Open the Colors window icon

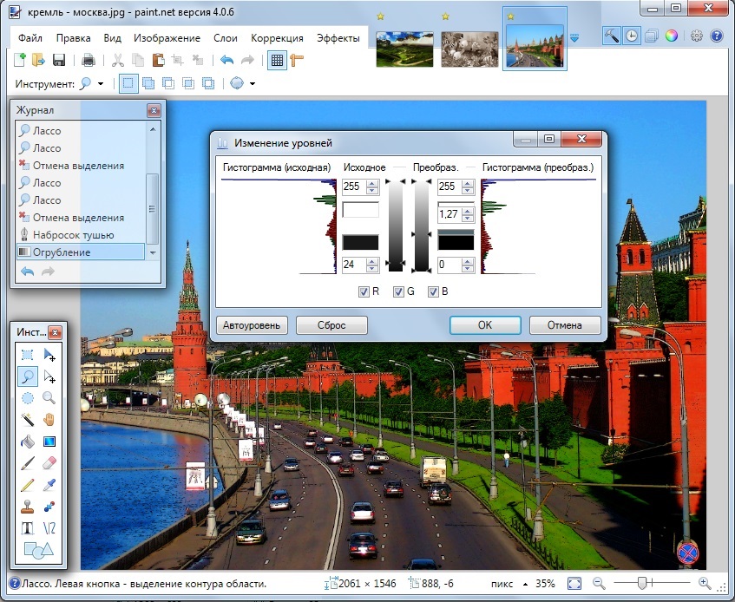pyautogui.click(x=672, y=36)
